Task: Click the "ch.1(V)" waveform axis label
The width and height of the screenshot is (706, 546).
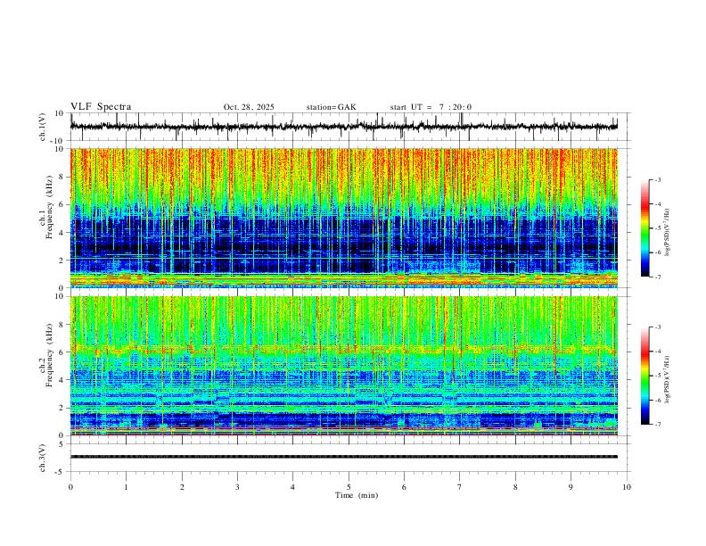Action: click(43, 127)
